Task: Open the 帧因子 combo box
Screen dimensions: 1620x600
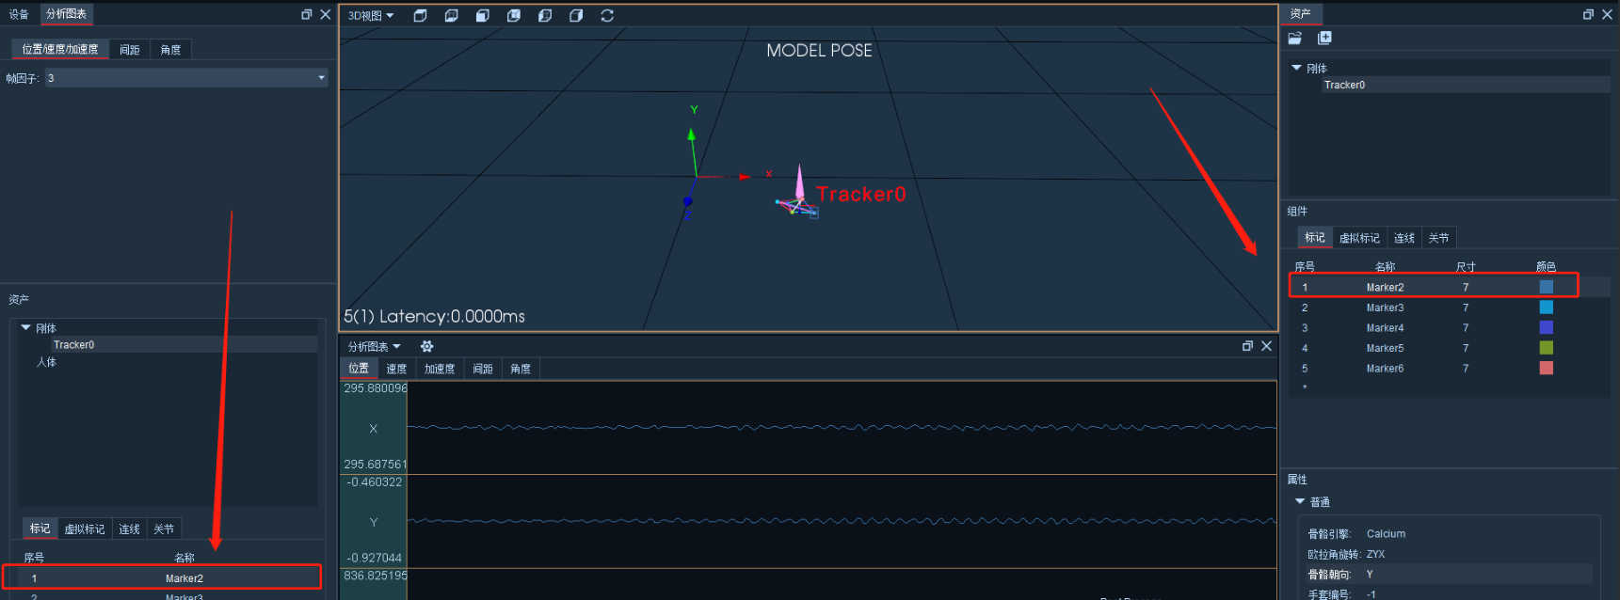Action: (x=185, y=78)
